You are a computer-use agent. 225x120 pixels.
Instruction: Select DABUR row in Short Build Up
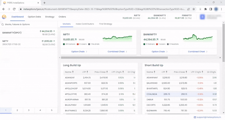point(181,100)
